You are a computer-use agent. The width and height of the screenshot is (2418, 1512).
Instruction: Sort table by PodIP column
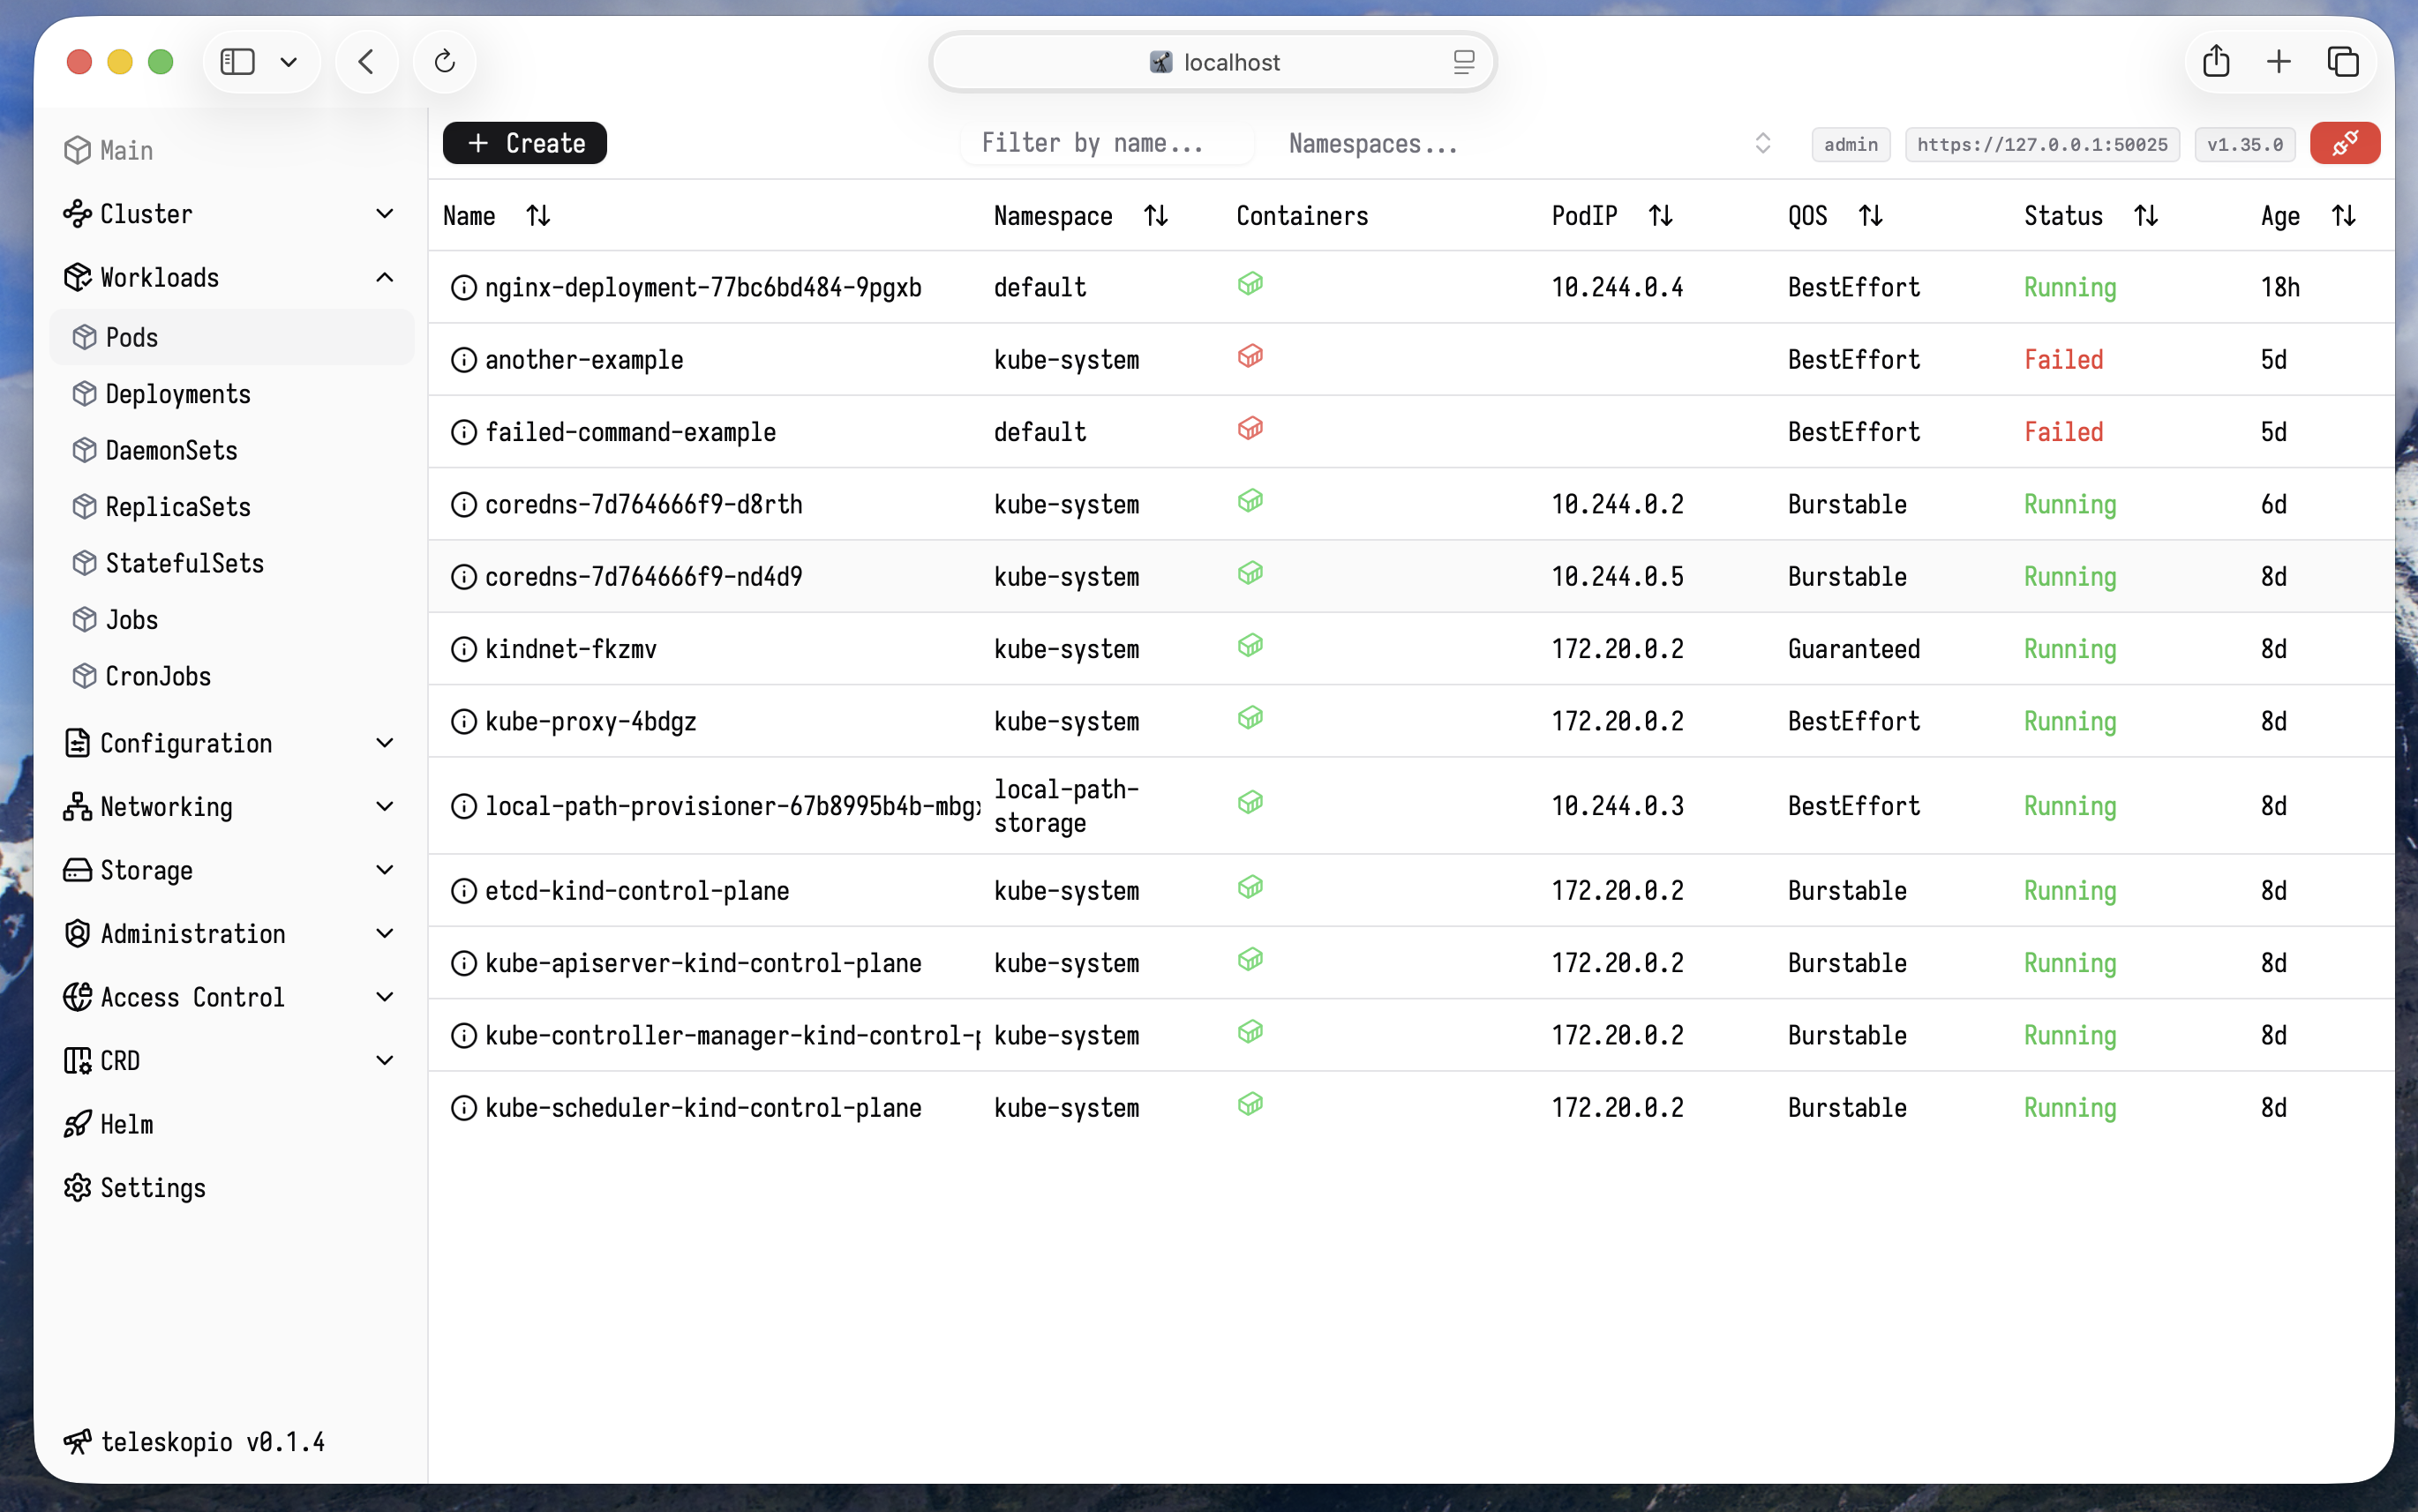(x=1661, y=216)
